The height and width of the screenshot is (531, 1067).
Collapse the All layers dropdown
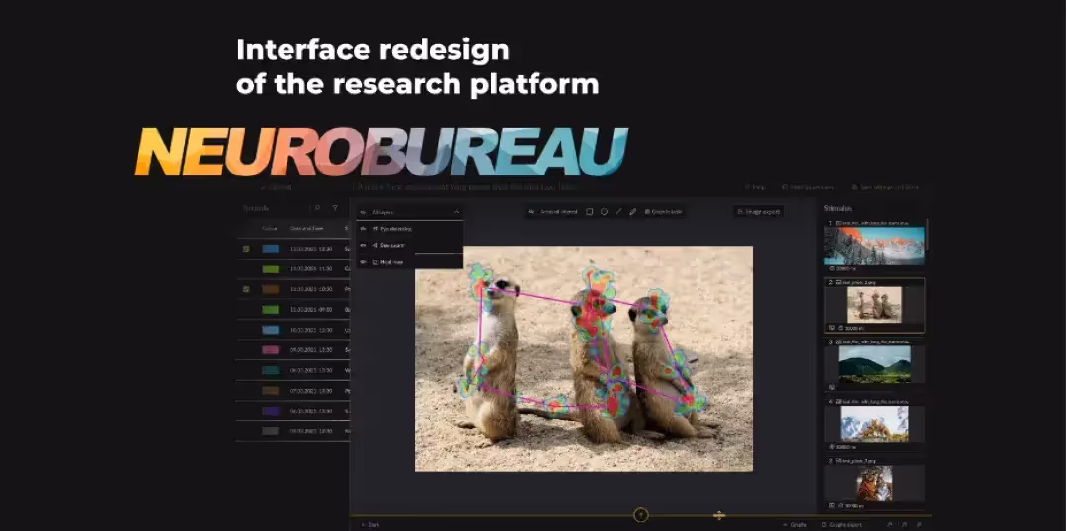456,211
